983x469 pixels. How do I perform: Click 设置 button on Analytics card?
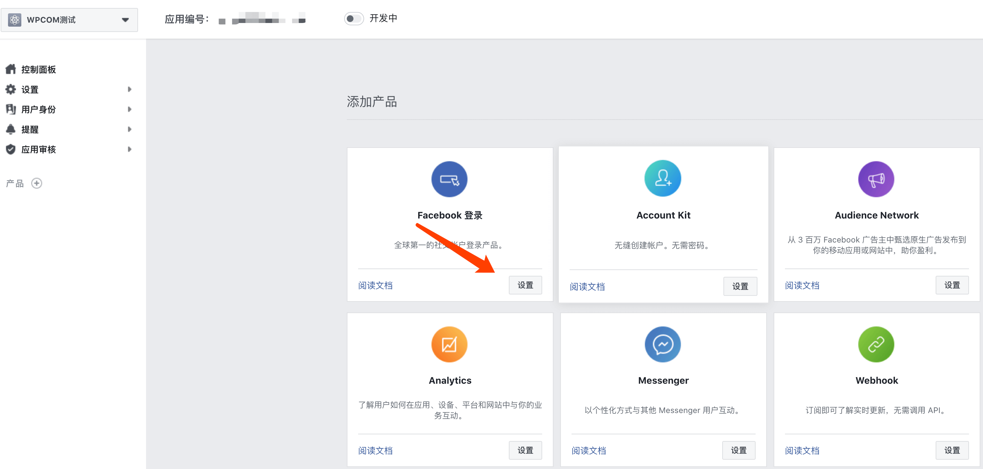tap(526, 450)
